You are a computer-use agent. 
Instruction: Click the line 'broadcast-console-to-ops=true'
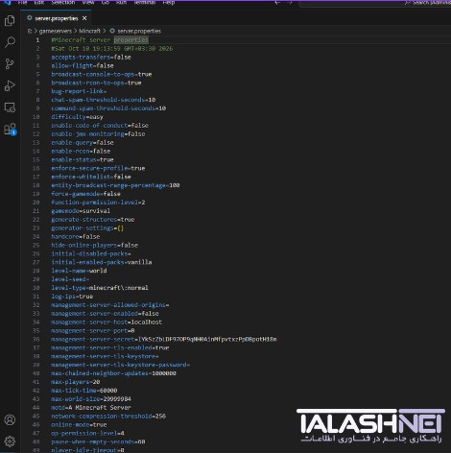coord(102,74)
